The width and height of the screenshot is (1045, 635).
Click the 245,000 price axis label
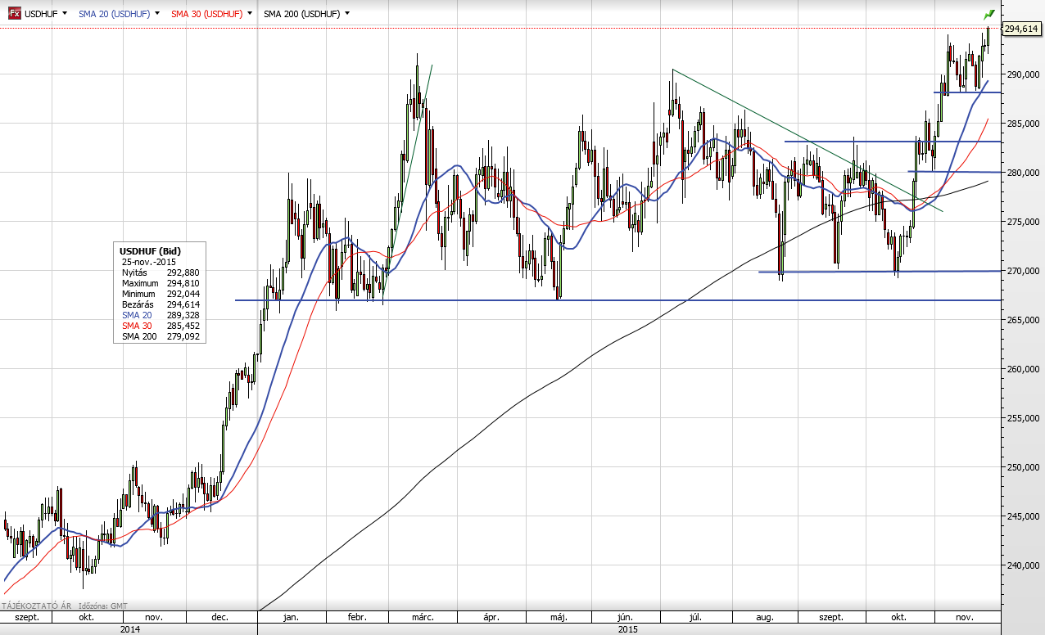pos(1022,516)
